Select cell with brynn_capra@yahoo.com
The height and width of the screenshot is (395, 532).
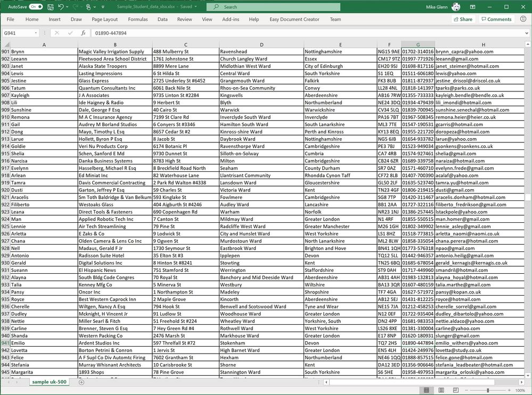click(480, 52)
